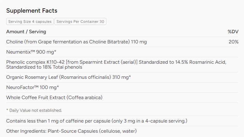The height and width of the screenshot is (137, 244).
Task: Click the Serving Size 4 capsules badge
Action: click(30, 22)
